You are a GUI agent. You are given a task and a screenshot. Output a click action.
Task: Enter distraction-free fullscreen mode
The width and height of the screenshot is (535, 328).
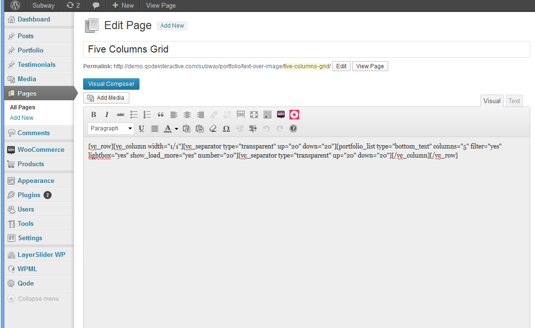click(254, 115)
